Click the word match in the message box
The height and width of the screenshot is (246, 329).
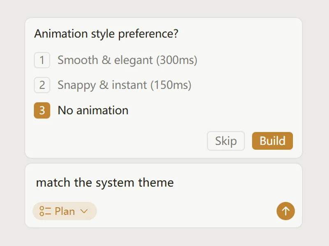(x=53, y=182)
